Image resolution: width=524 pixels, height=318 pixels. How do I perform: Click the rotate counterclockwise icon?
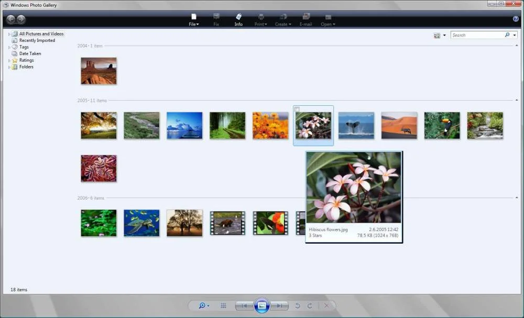pos(298,305)
